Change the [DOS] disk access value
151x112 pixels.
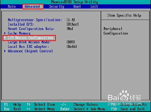point(71,42)
